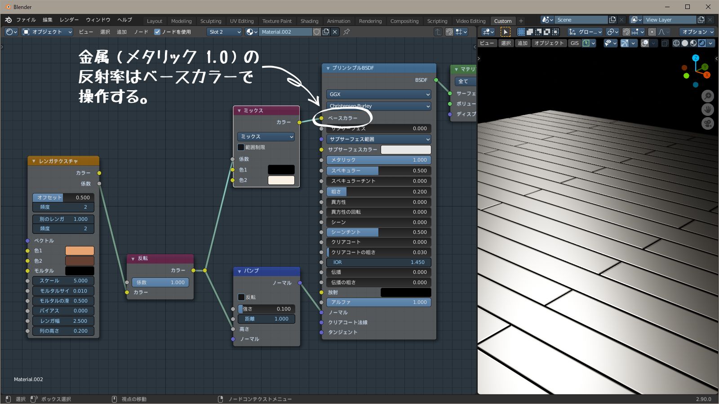Open the サブサーフェス範囲 dropdown
This screenshot has height=404, width=719.
(379, 139)
